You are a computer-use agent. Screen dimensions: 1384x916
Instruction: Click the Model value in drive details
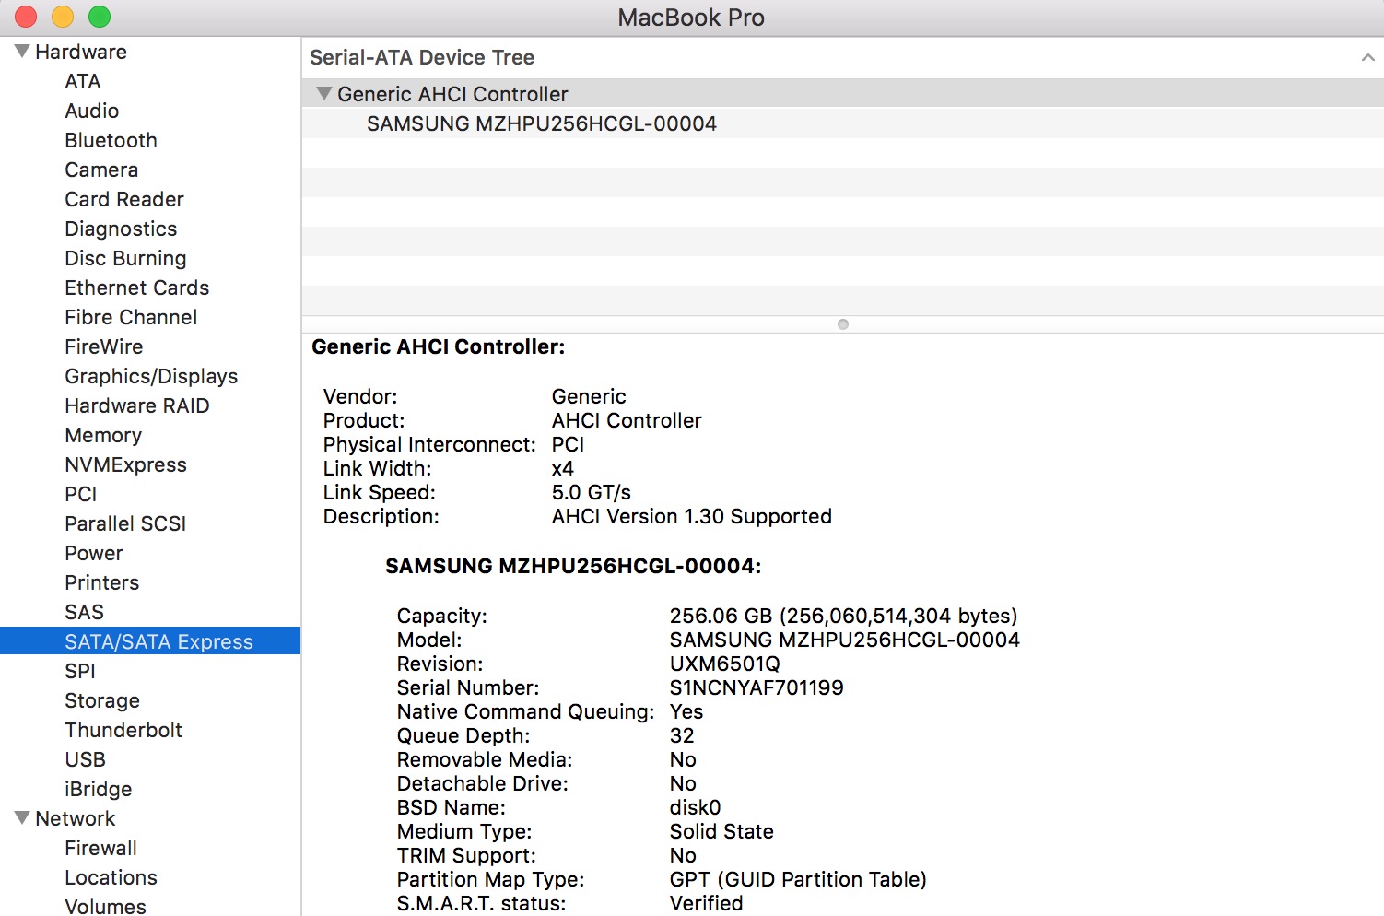click(x=845, y=640)
